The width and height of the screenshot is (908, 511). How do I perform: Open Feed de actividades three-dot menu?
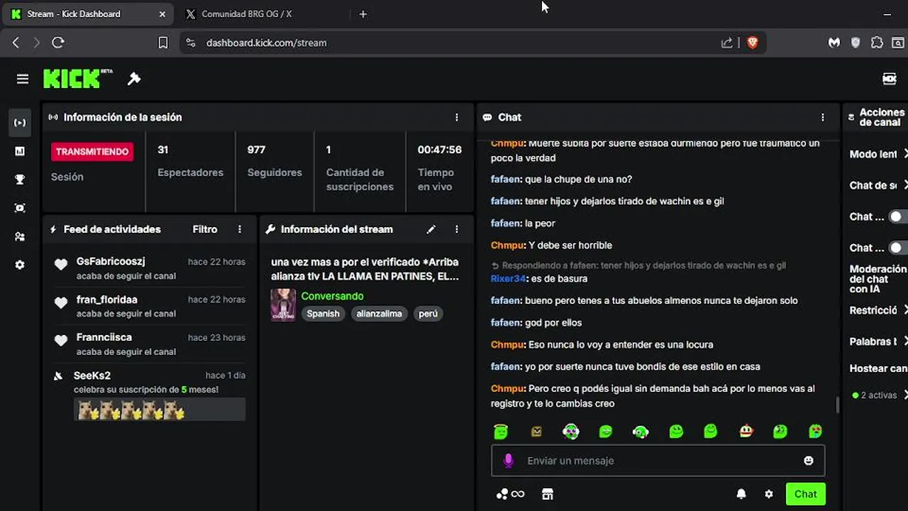click(x=240, y=229)
